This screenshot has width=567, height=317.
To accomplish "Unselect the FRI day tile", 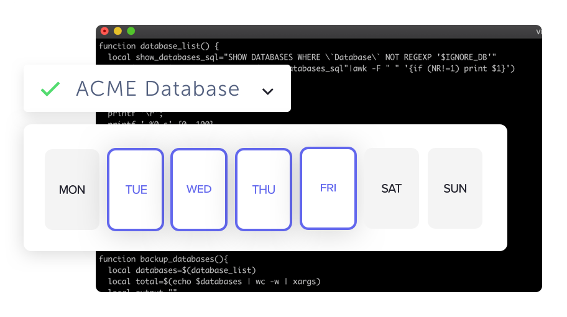I will tap(328, 188).
